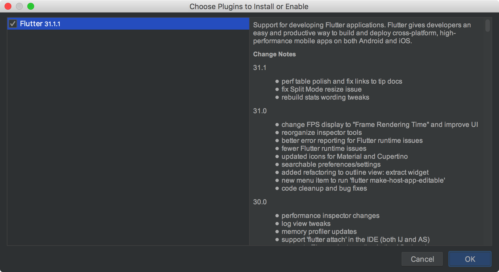Click the empty plugin list area below Flutter

point(128,137)
